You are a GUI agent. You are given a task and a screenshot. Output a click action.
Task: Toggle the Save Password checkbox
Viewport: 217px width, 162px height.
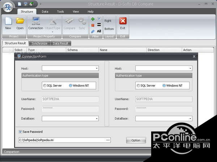click(20, 132)
